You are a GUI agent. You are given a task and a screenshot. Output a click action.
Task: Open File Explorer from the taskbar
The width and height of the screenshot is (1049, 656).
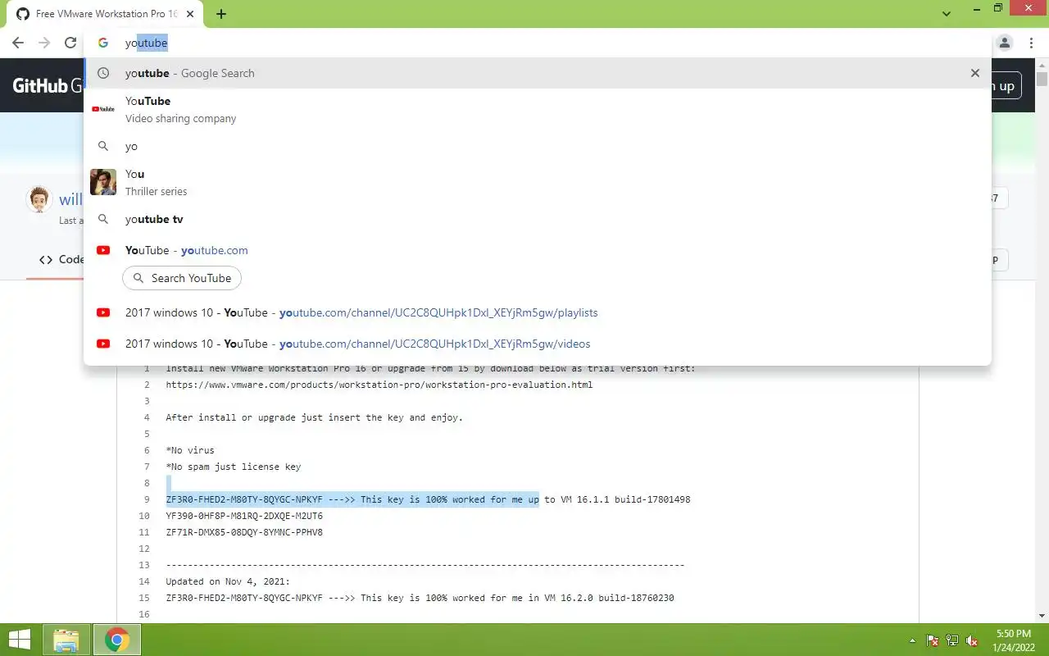pyautogui.click(x=66, y=640)
